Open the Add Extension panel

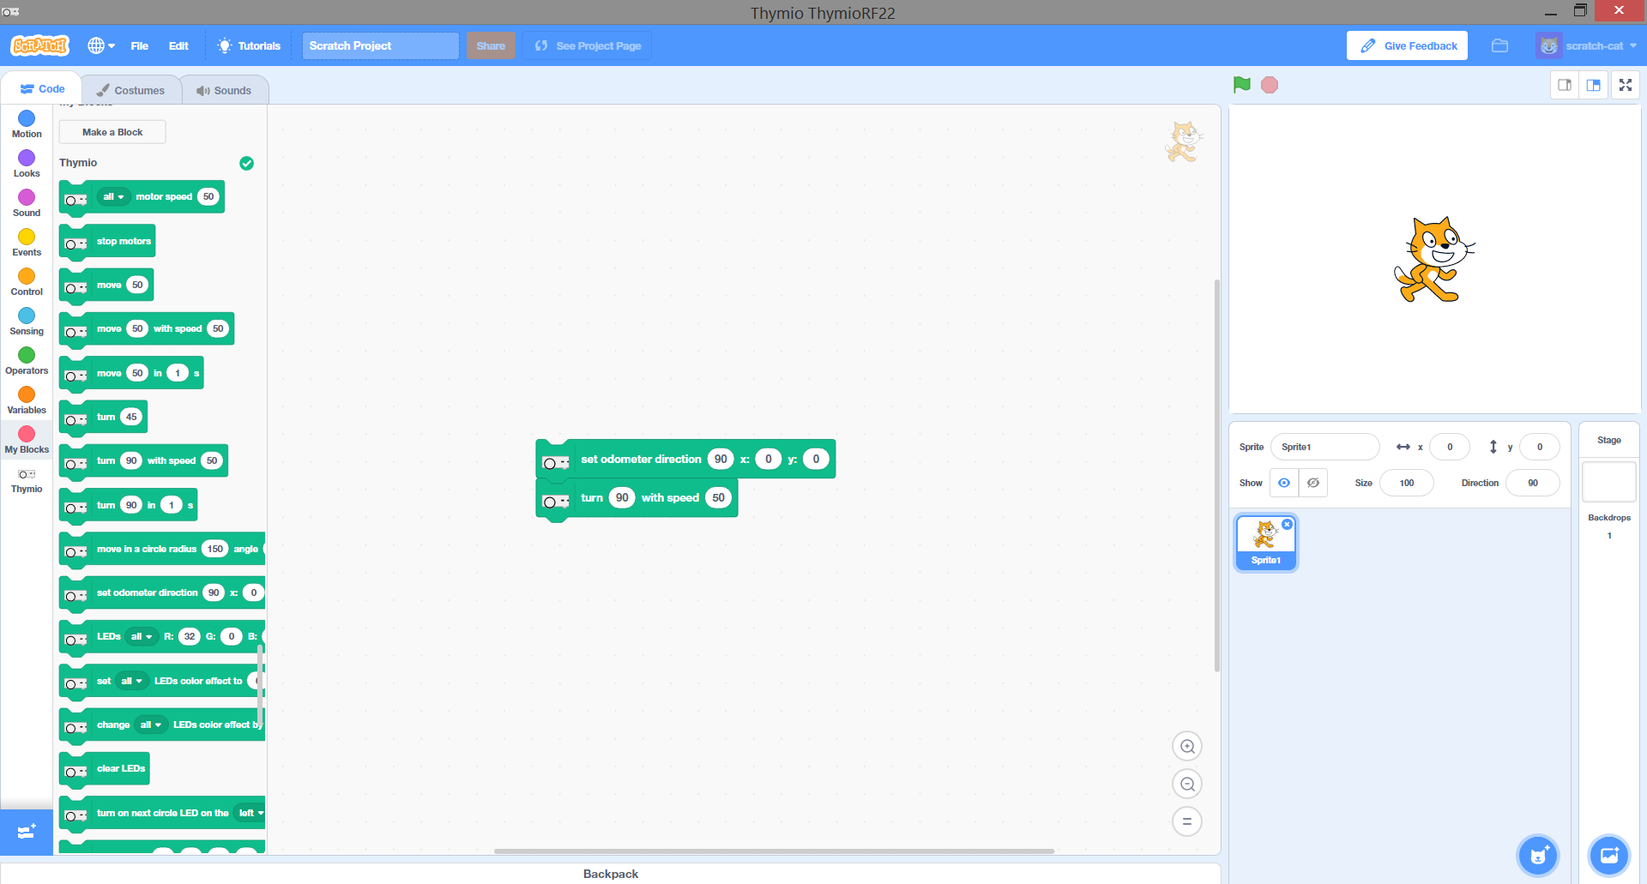click(x=27, y=832)
